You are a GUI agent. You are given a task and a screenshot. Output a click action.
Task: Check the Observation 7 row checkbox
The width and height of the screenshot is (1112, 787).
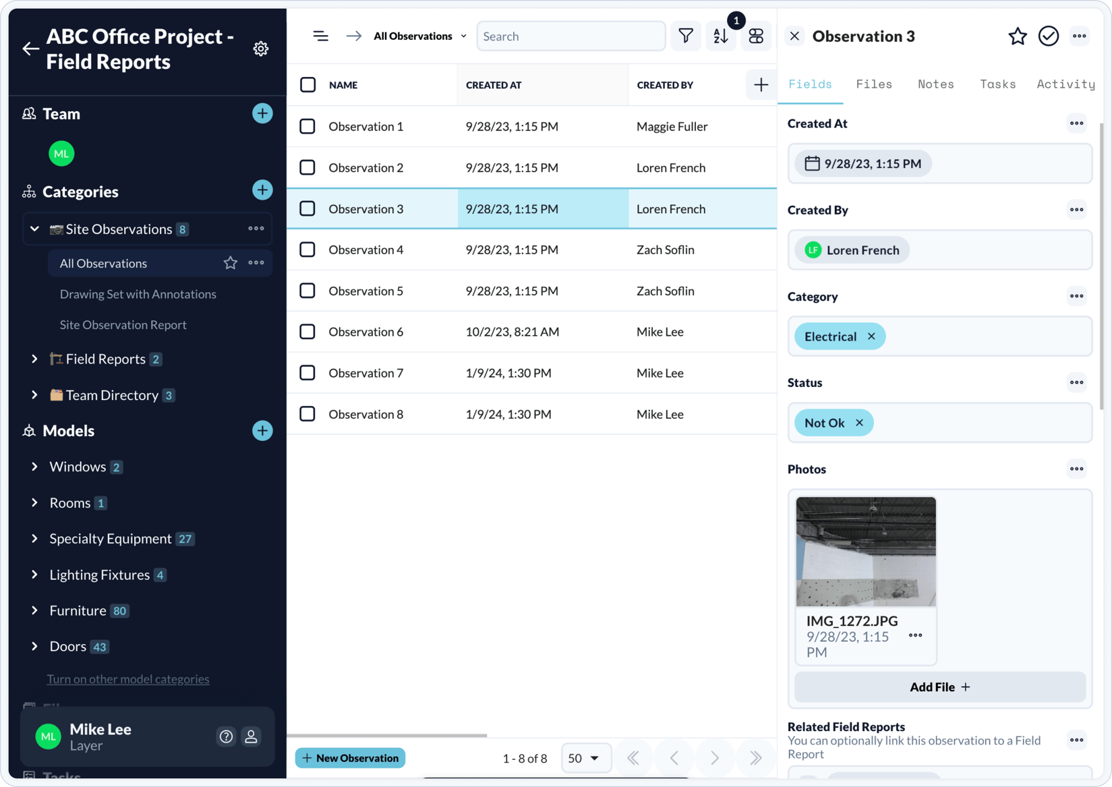[308, 373]
